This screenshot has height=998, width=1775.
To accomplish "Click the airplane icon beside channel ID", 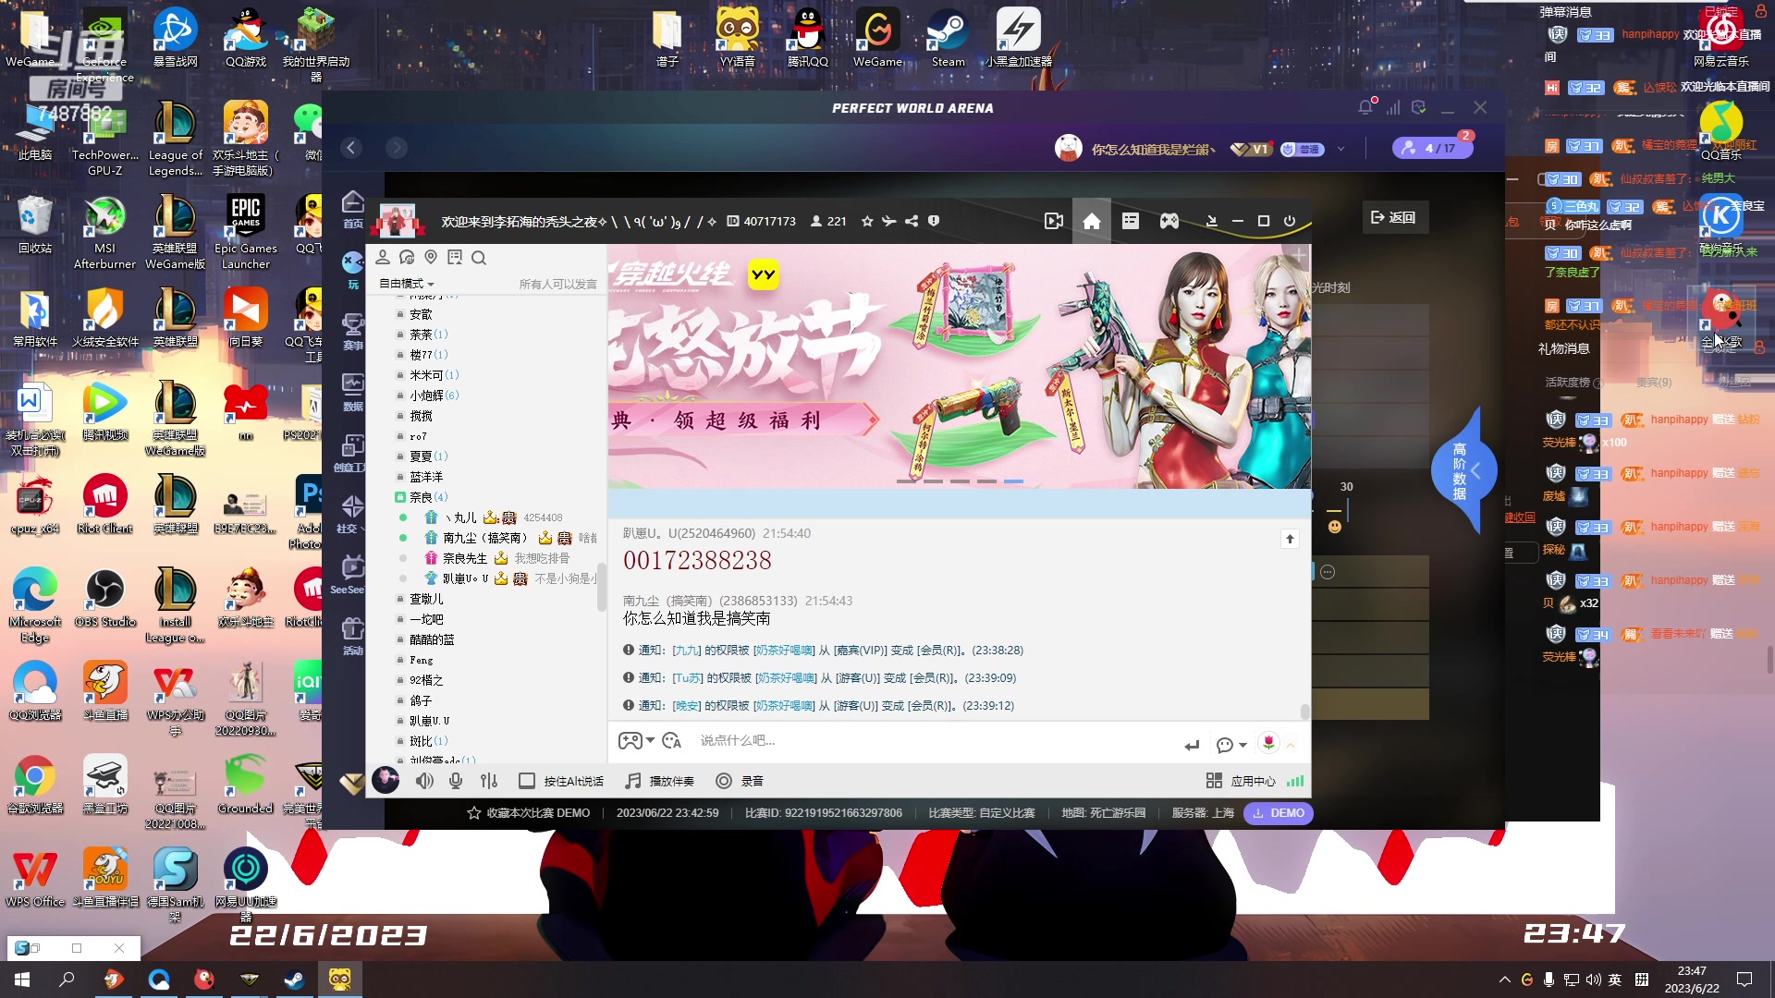I will (x=888, y=221).
